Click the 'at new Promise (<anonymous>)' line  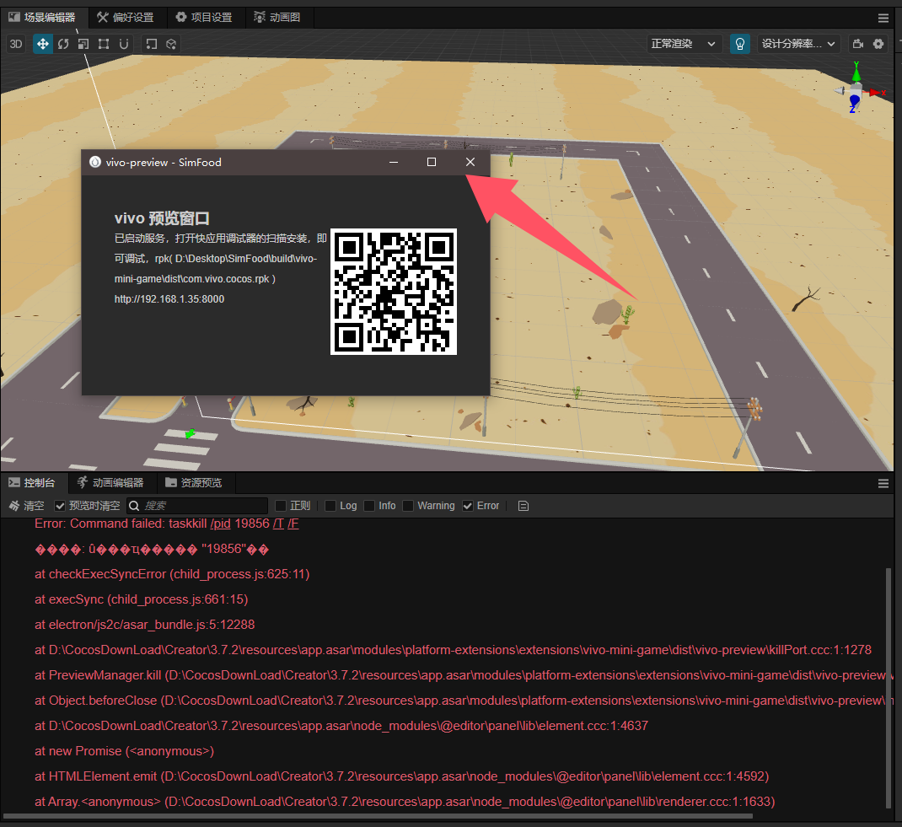124,751
